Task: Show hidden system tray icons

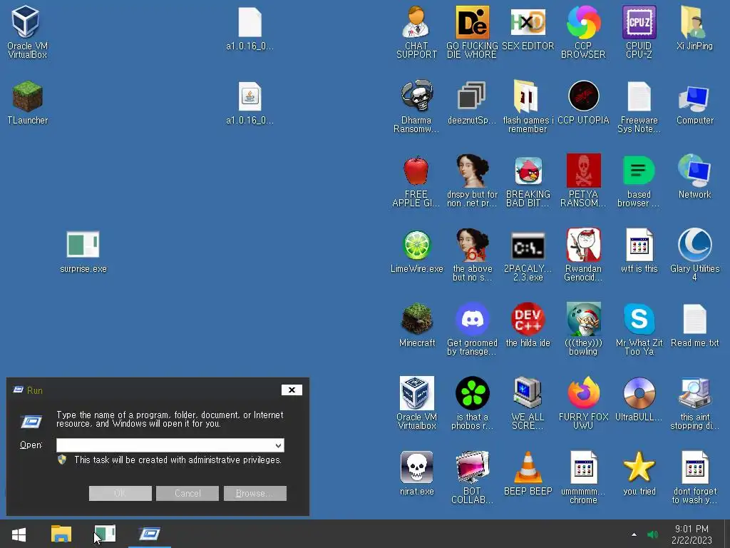Action: coord(634,534)
